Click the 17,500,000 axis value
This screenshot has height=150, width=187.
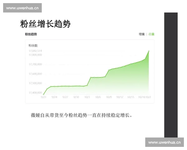pos(35,83)
